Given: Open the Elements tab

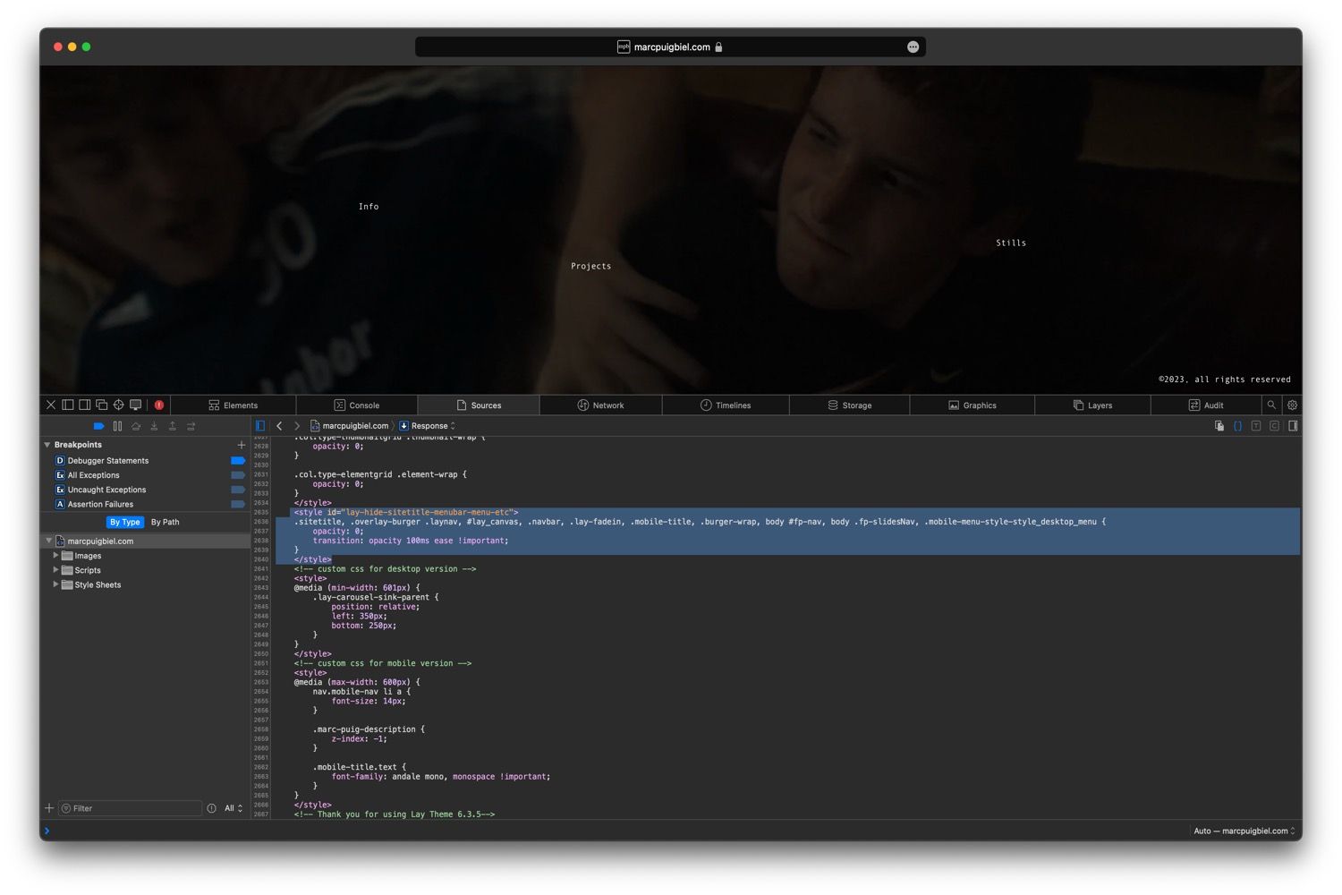Looking at the screenshot, I should [234, 405].
